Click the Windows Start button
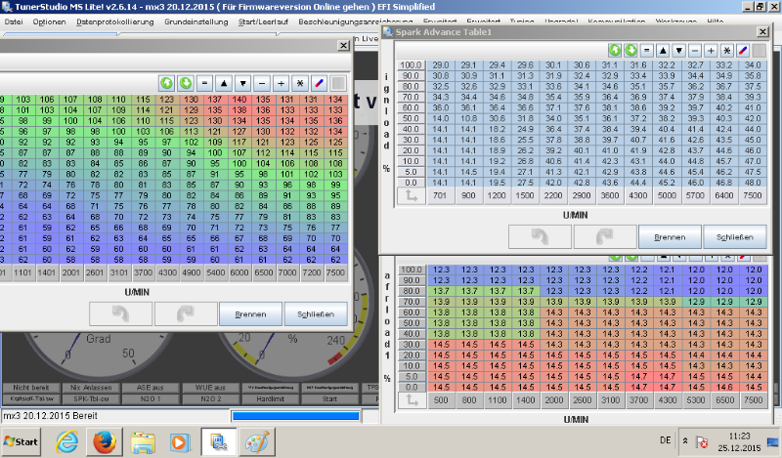 [x=21, y=441]
